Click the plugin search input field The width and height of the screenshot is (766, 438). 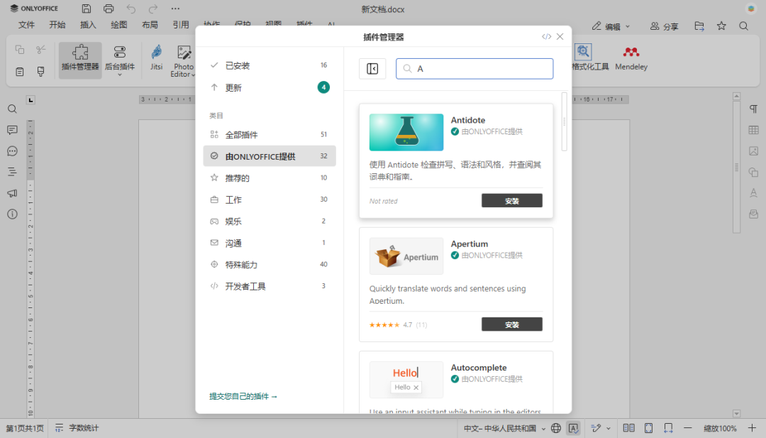(x=474, y=69)
